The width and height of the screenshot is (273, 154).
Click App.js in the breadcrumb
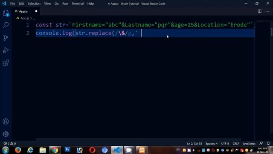pyautogui.click(x=25, y=18)
